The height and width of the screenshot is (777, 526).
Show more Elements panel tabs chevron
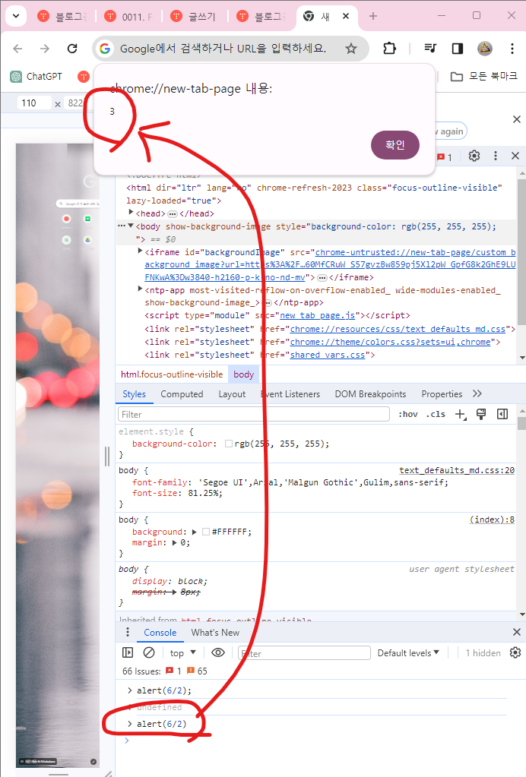pyautogui.click(x=477, y=393)
